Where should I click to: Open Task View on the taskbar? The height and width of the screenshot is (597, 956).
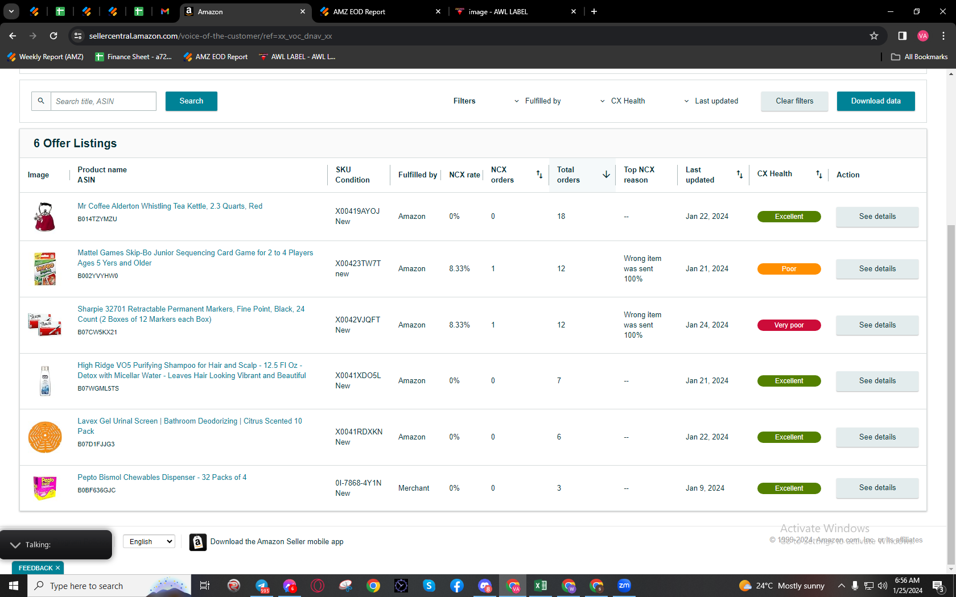point(205,586)
